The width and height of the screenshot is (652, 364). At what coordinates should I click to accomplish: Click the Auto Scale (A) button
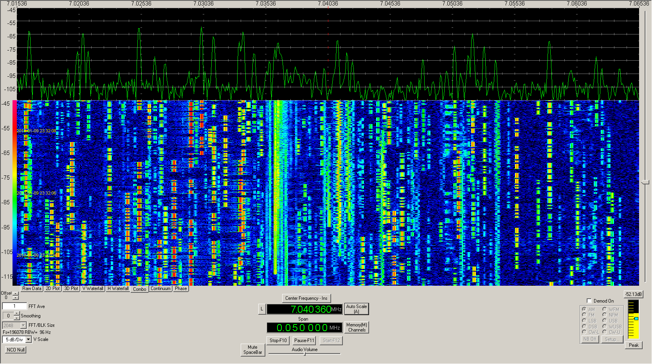point(356,309)
